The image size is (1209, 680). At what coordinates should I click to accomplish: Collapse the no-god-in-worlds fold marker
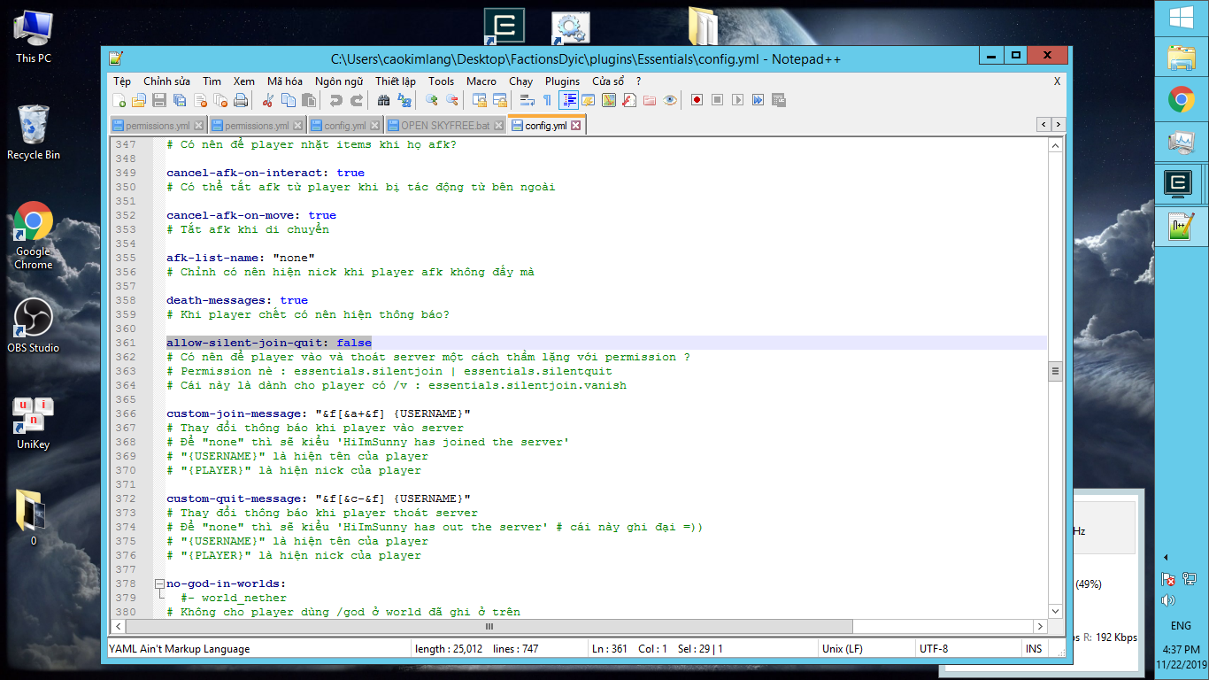point(159,583)
